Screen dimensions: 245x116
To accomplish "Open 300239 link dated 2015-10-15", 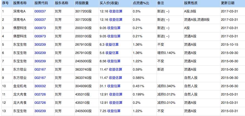I will (x=40, y=45).
